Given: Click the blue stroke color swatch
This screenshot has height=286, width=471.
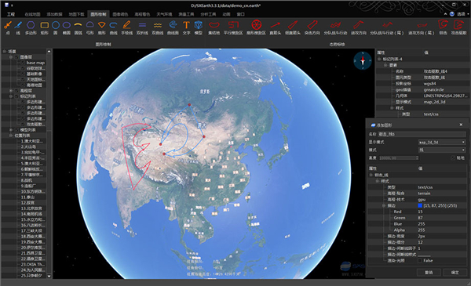Looking at the screenshot, I should [x=420, y=205].
